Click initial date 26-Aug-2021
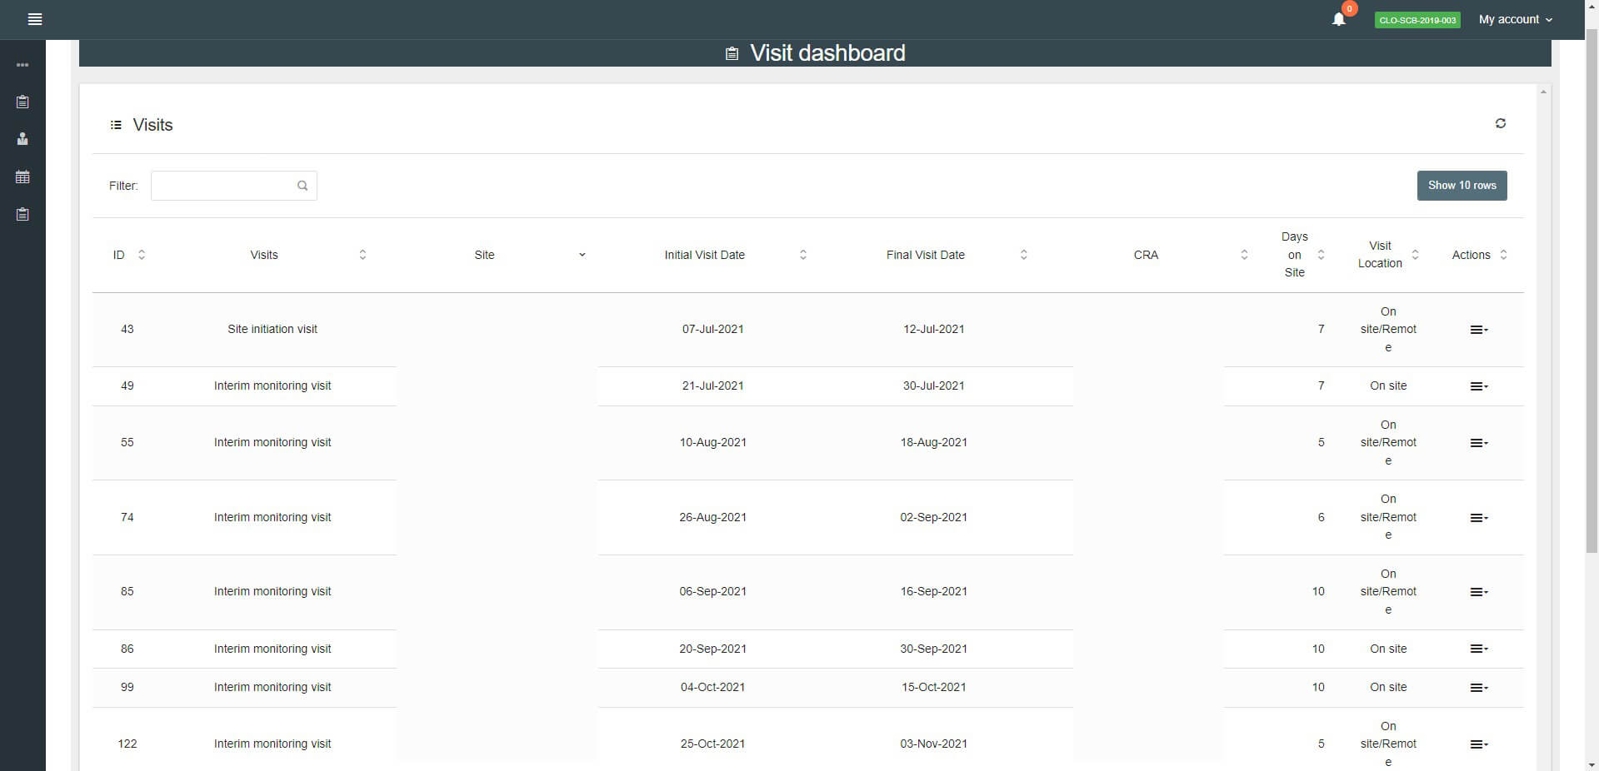The image size is (1599, 771). pyautogui.click(x=712, y=517)
